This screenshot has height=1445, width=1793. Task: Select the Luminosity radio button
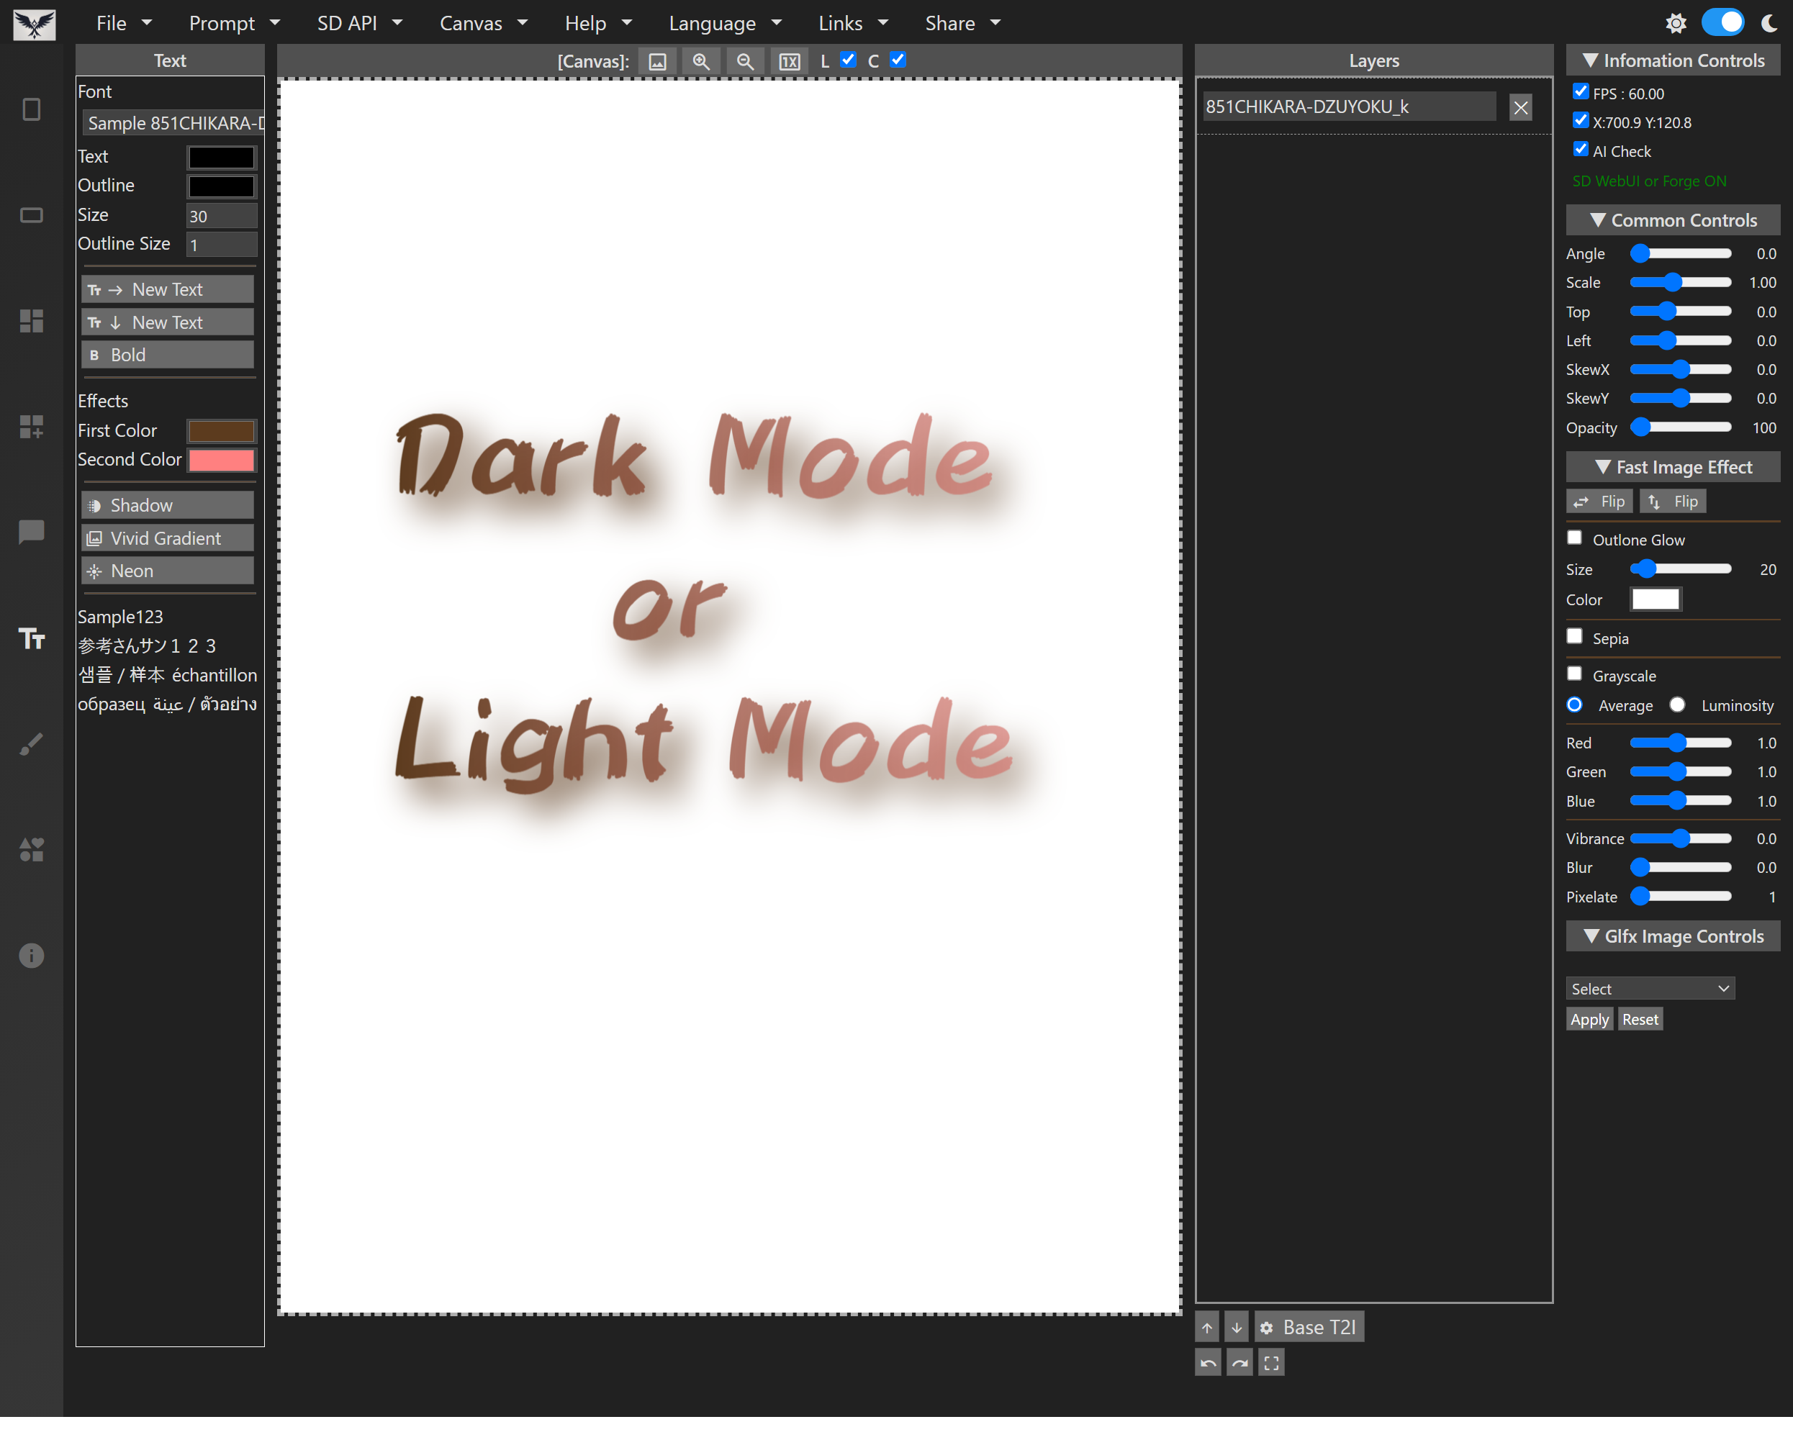click(1677, 705)
